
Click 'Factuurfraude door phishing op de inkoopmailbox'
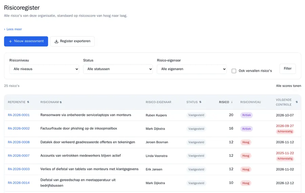pos(79,128)
